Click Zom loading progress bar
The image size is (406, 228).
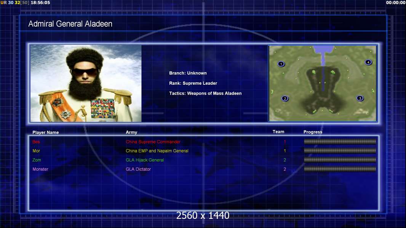click(x=340, y=160)
